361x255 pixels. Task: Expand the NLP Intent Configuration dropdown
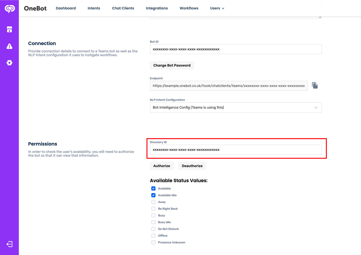tap(236, 107)
